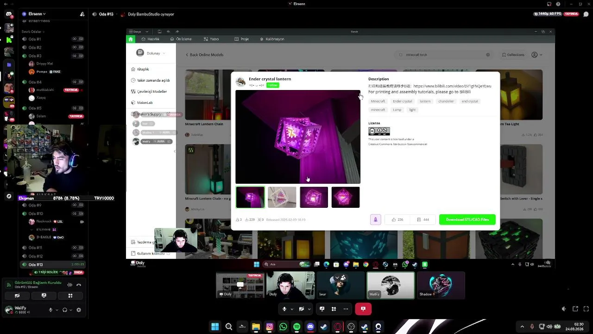Screen dimensions: 593x334
Task: Click the redo arrow in Bambu title bar
Action: pyautogui.click(x=177, y=32)
